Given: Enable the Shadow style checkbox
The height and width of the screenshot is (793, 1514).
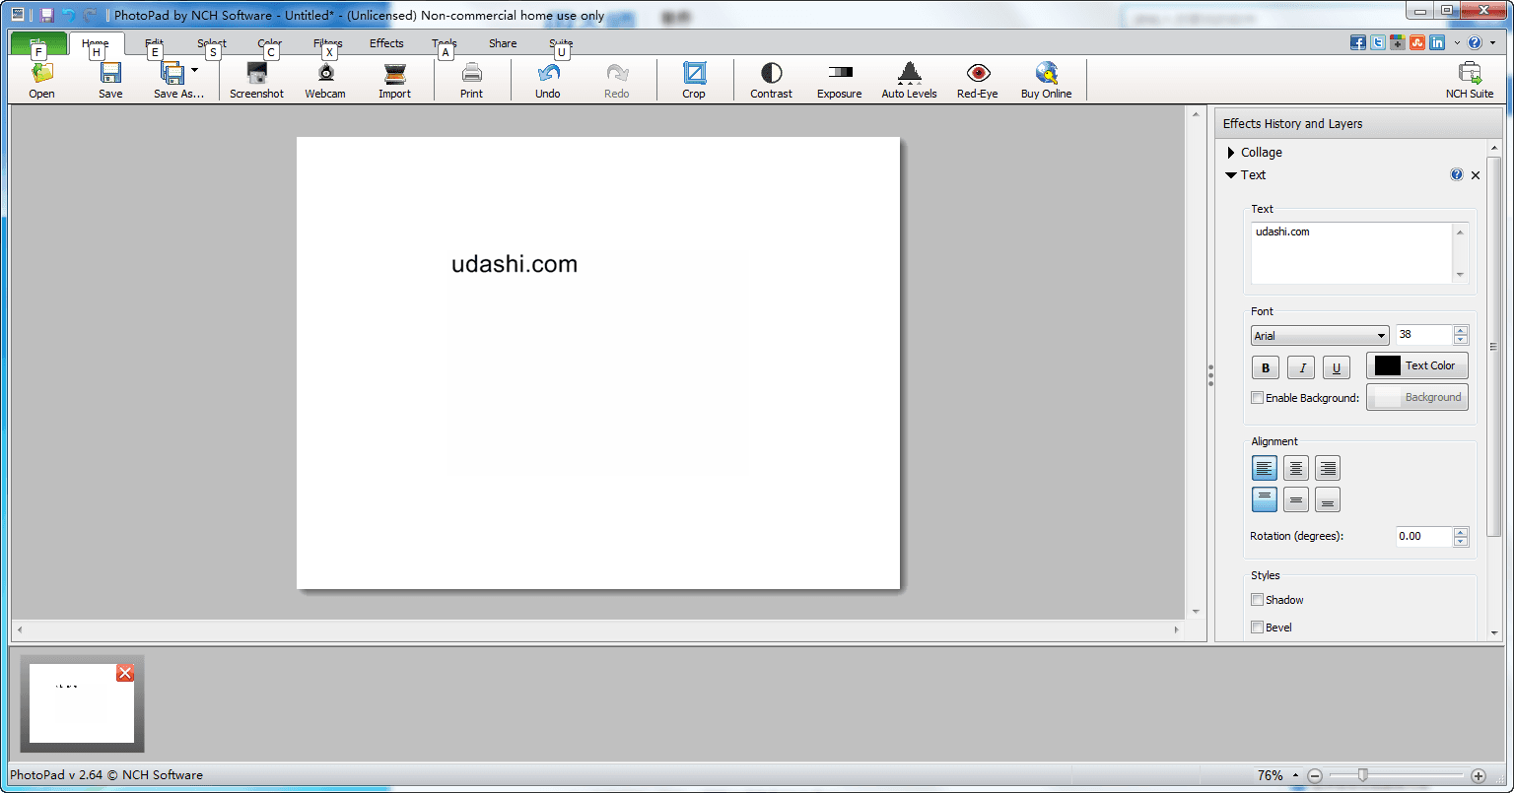Looking at the screenshot, I should point(1257,600).
